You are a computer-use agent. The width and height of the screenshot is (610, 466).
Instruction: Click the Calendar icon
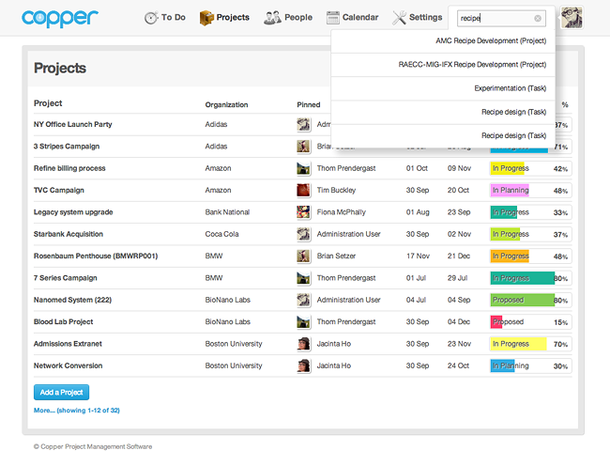(x=332, y=18)
